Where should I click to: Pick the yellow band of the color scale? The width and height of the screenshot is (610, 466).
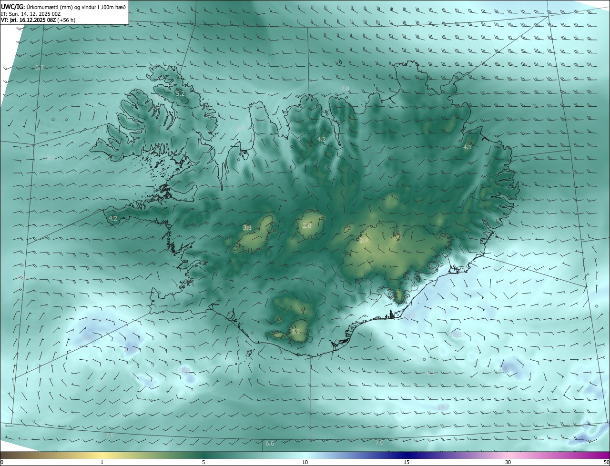click(x=102, y=456)
